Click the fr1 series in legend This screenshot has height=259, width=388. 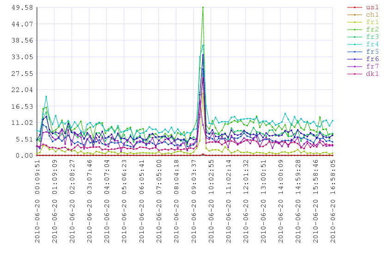pyautogui.click(x=372, y=22)
